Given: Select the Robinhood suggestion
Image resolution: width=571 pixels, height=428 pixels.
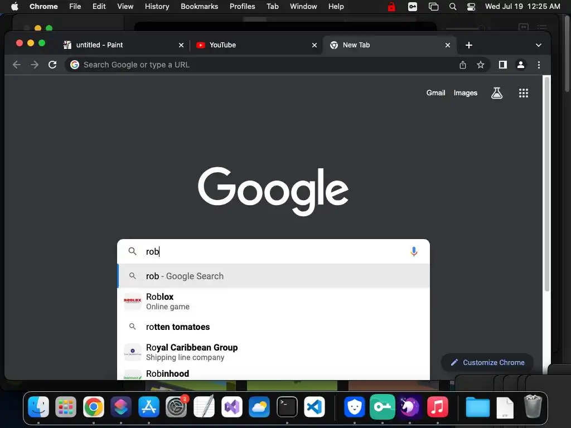Looking at the screenshot, I should pyautogui.click(x=273, y=374).
